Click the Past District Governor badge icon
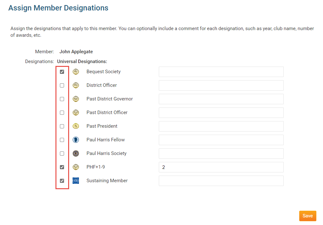 click(75, 99)
